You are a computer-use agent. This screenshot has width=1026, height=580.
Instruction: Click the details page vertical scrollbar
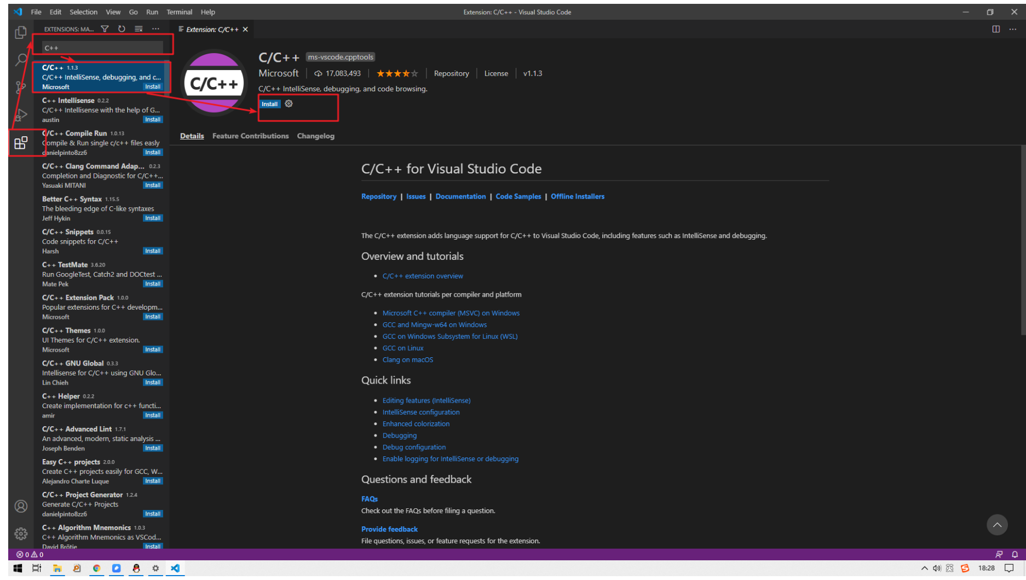(x=1022, y=241)
